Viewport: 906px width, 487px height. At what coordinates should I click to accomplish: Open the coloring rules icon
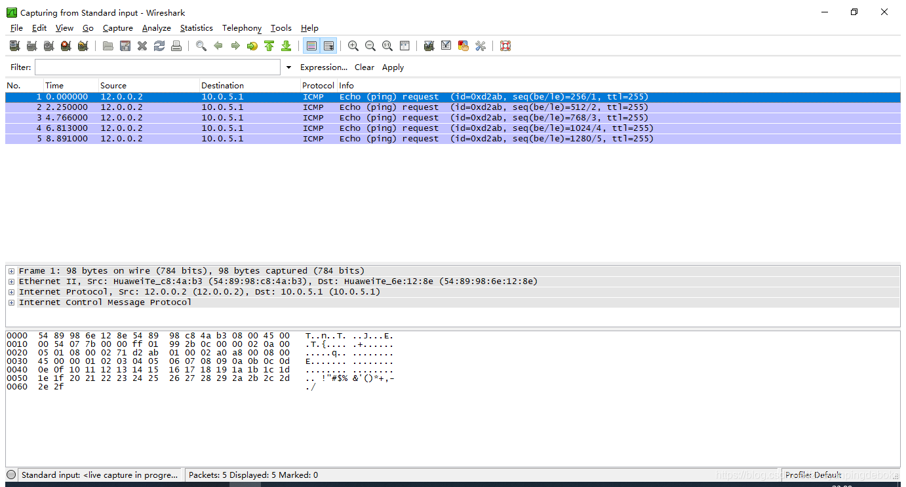[x=463, y=46]
